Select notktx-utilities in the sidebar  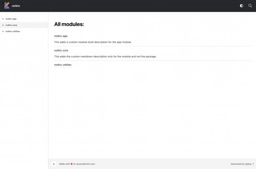point(13,31)
